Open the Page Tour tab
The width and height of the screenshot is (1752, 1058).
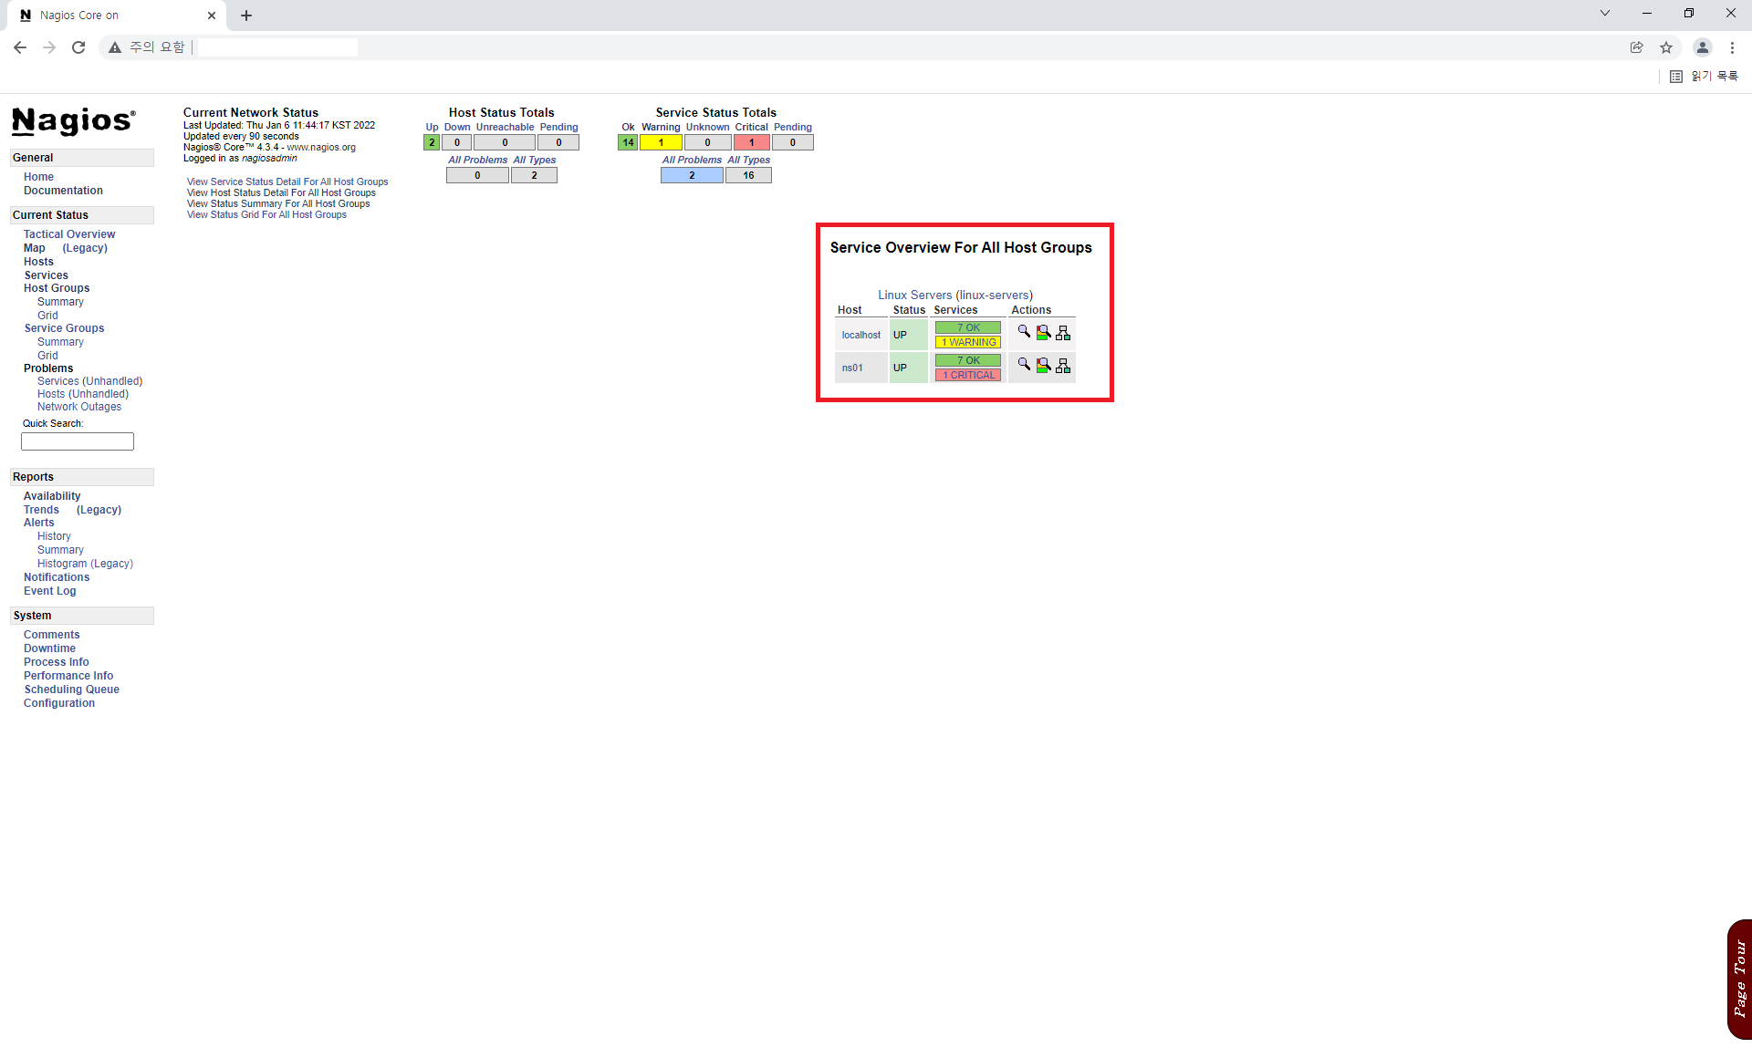point(1739,979)
